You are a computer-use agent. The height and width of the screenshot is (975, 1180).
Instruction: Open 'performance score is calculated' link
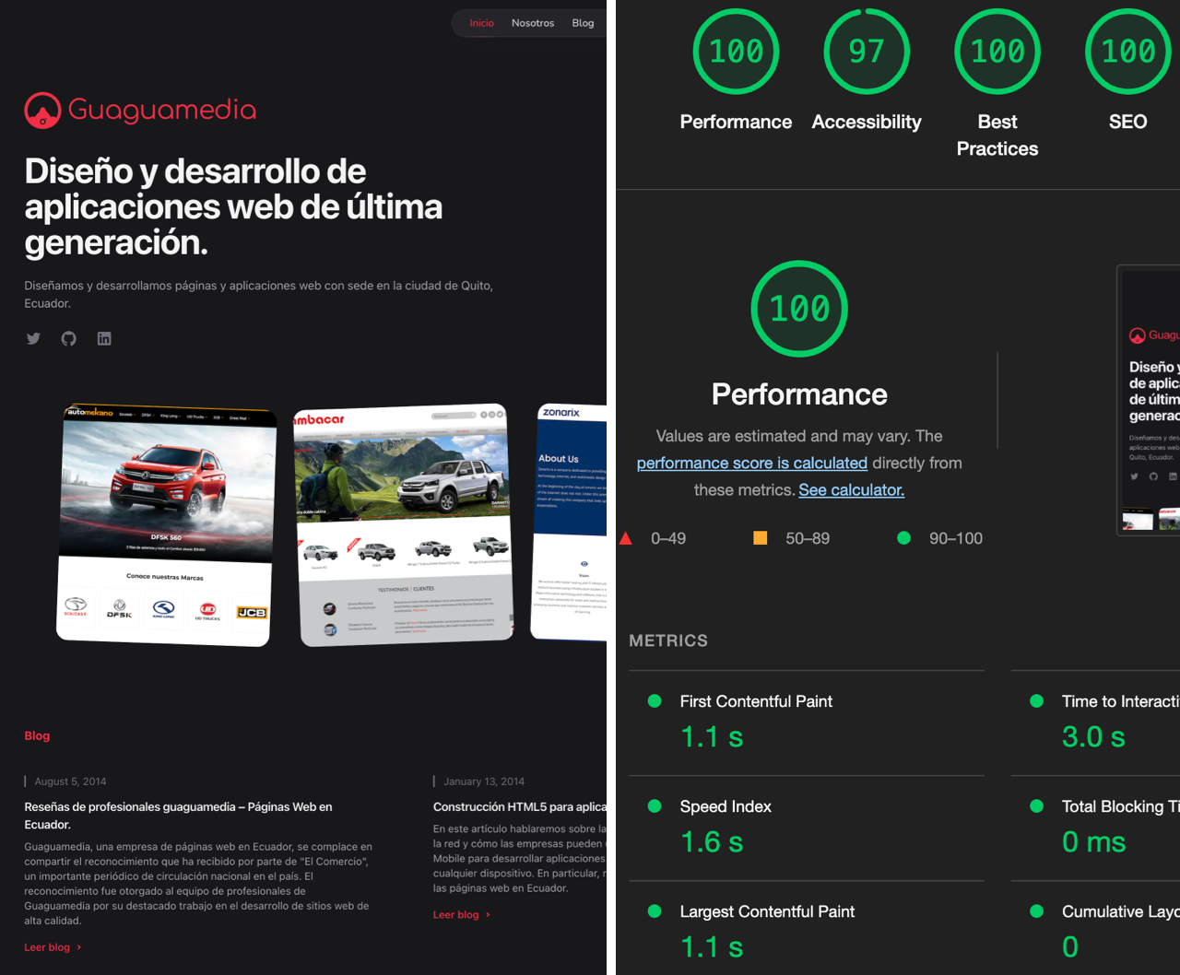[x=751, y=463]
